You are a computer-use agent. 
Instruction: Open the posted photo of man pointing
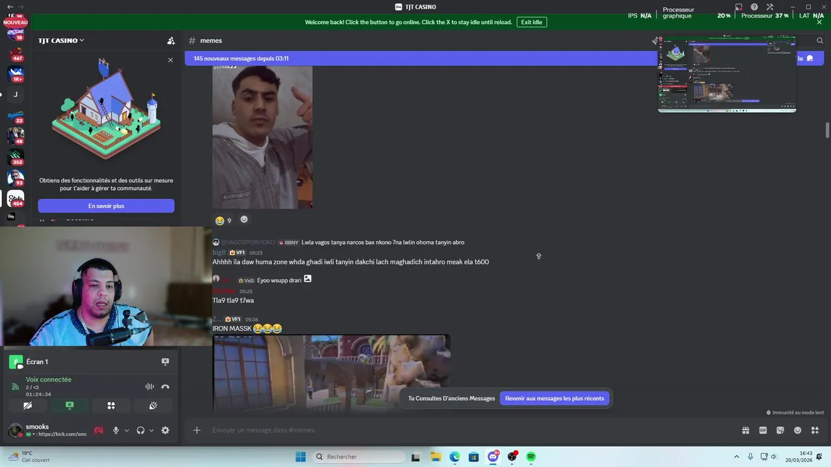(262, 137)
